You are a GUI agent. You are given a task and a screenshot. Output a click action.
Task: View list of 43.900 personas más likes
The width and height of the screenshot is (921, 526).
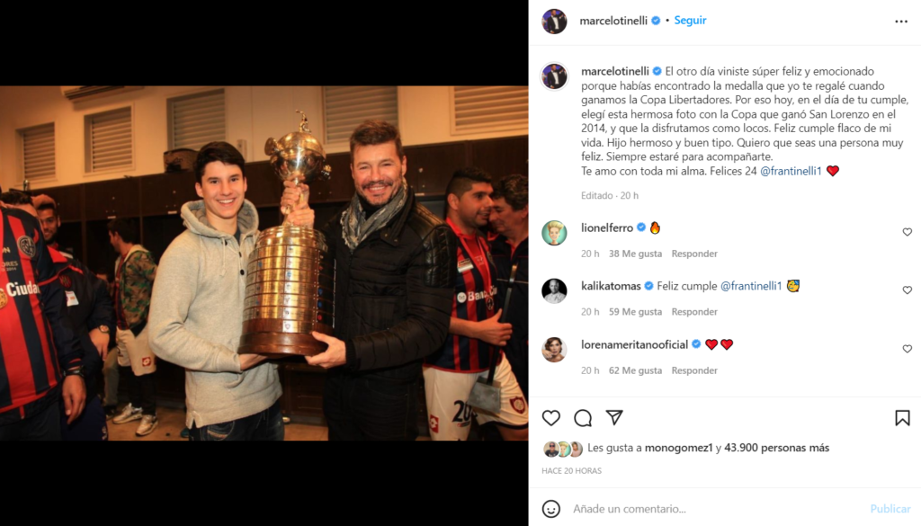(x=776, y=448)
